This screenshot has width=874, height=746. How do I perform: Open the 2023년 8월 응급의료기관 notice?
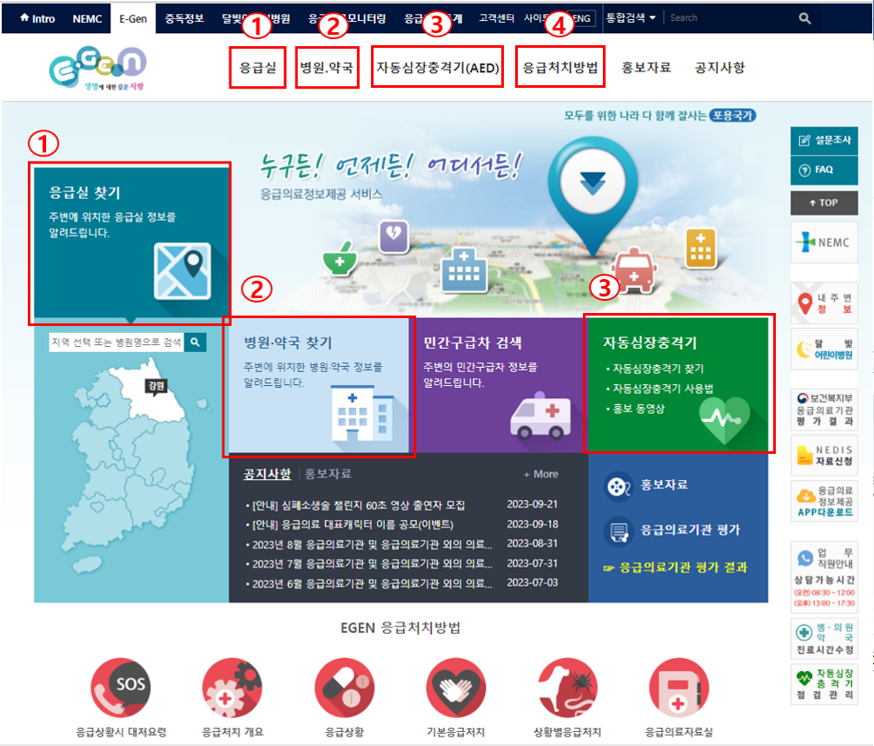click(x=372, y=544)
